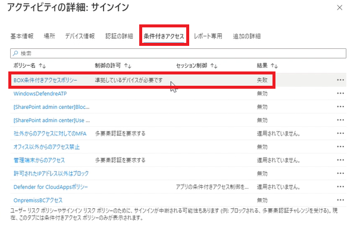Viewport: 354px width, 237px height.
Task: Click 適用されていません result for Defender row
Action: 278,187
